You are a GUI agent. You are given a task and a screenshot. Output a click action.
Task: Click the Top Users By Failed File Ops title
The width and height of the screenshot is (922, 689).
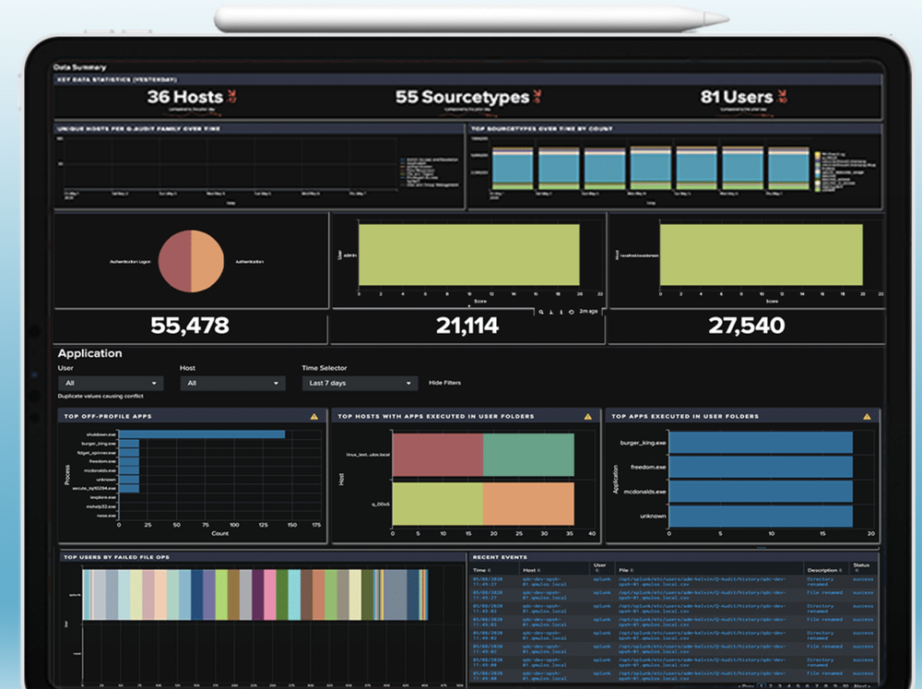coord(116,556)
